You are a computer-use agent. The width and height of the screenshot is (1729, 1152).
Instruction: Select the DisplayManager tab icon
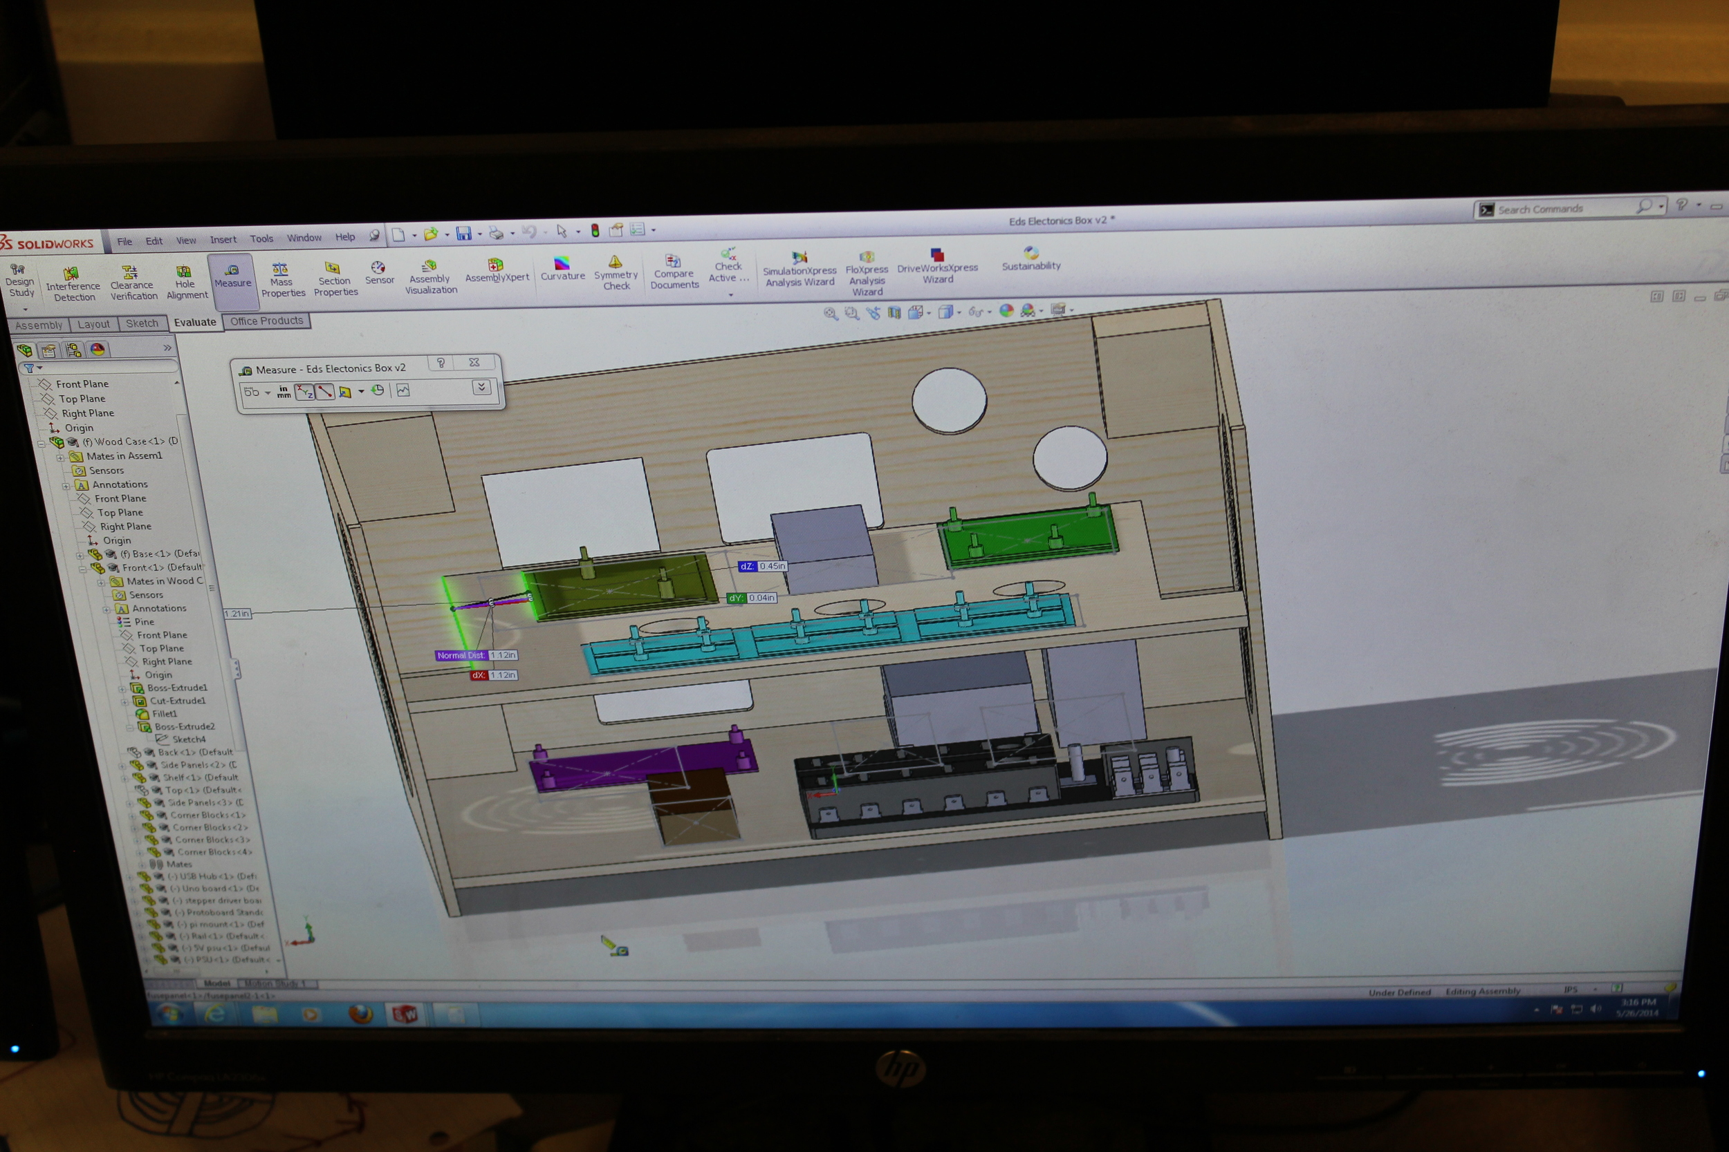tap(97, 349)
